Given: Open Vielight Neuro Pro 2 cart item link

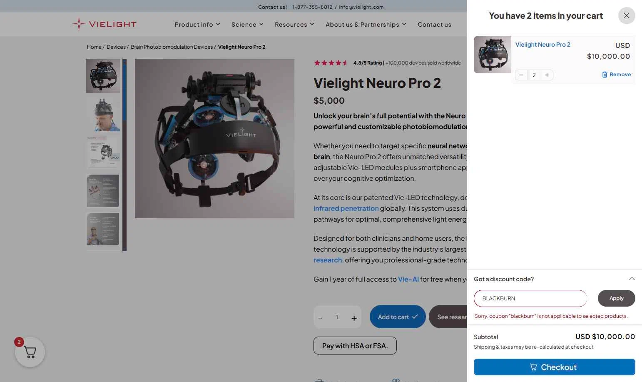Looking at the screenshot, I should [543, 45].
